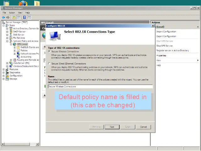Select the Secure Wired (Ethernet) Connections radio button
Image resolution: width=201 pixels, height=151 pixels.
(x=49, y=64)
